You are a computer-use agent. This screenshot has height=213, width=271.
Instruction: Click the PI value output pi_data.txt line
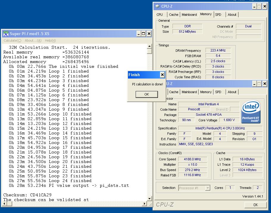(69, 186)
